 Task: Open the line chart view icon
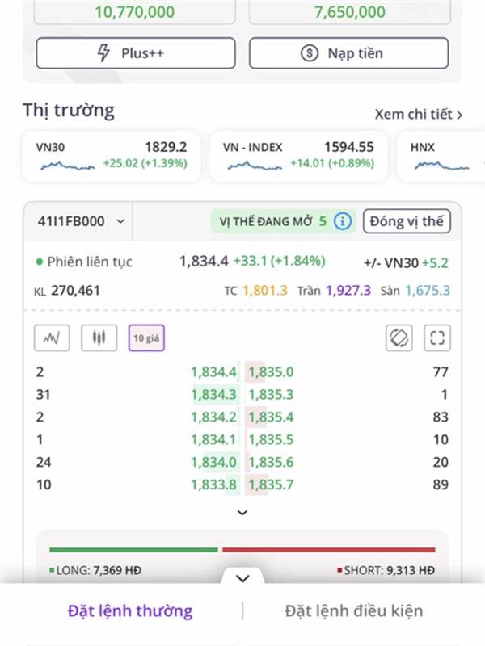(x=52, y=338)
